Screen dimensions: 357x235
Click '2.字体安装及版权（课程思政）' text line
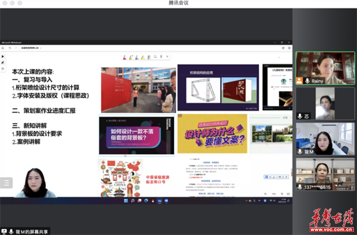tap(51, 95)
